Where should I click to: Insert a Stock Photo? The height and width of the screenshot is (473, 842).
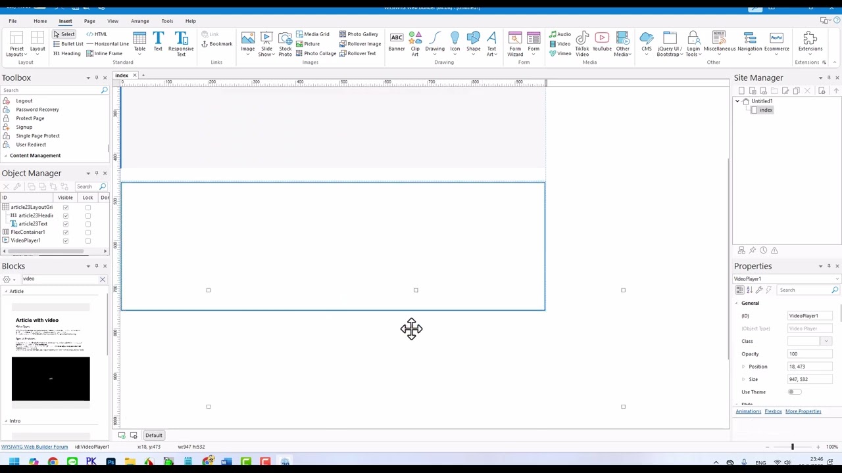285,45
